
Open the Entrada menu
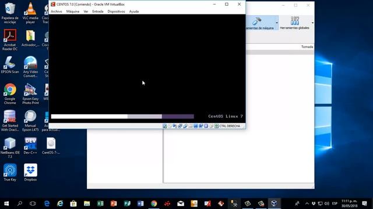[98, 12]
